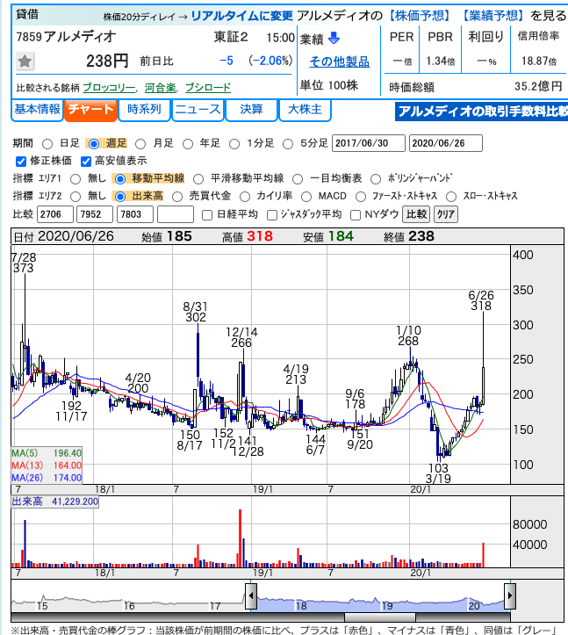The width and height of the screenshot is (568, 635).
Task: Click the アルメディオの取引手数料比較 banner
Action: [481, 112]
